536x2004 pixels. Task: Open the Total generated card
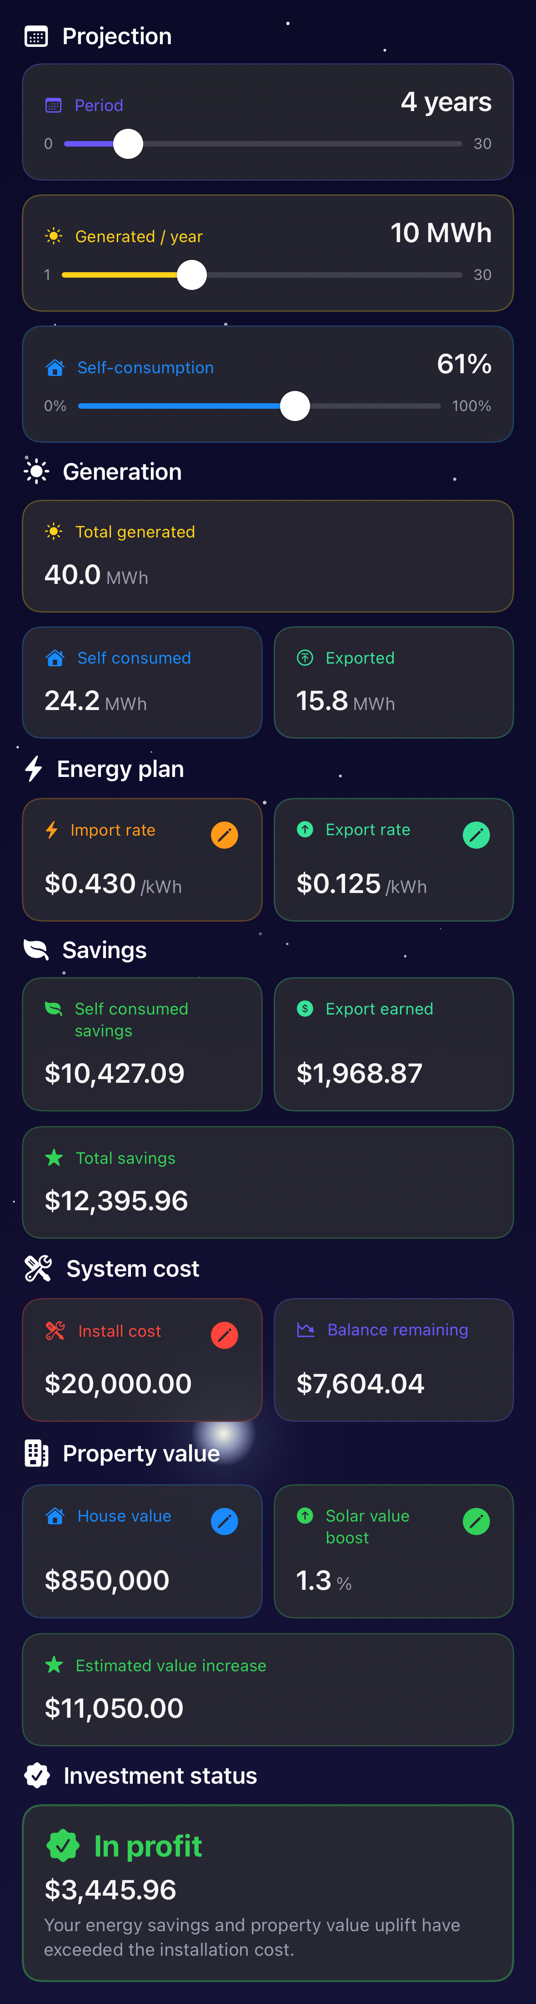pyautogui.click(x=268, y=555)
